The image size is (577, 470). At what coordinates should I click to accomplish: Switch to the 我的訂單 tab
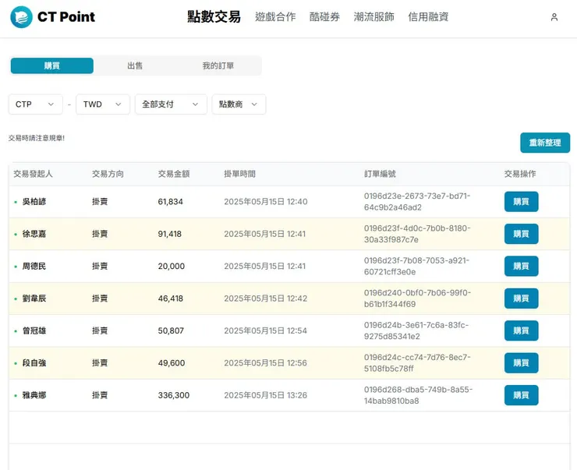218,66
